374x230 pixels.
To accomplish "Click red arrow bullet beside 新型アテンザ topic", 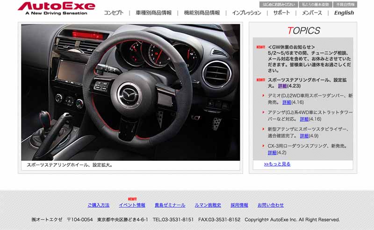I will [x=263, y=129].
